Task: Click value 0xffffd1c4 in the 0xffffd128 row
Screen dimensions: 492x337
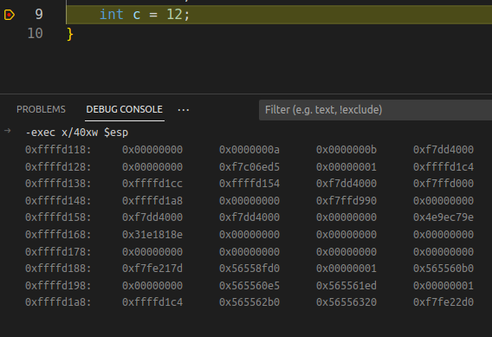Action: coord(443,167)
